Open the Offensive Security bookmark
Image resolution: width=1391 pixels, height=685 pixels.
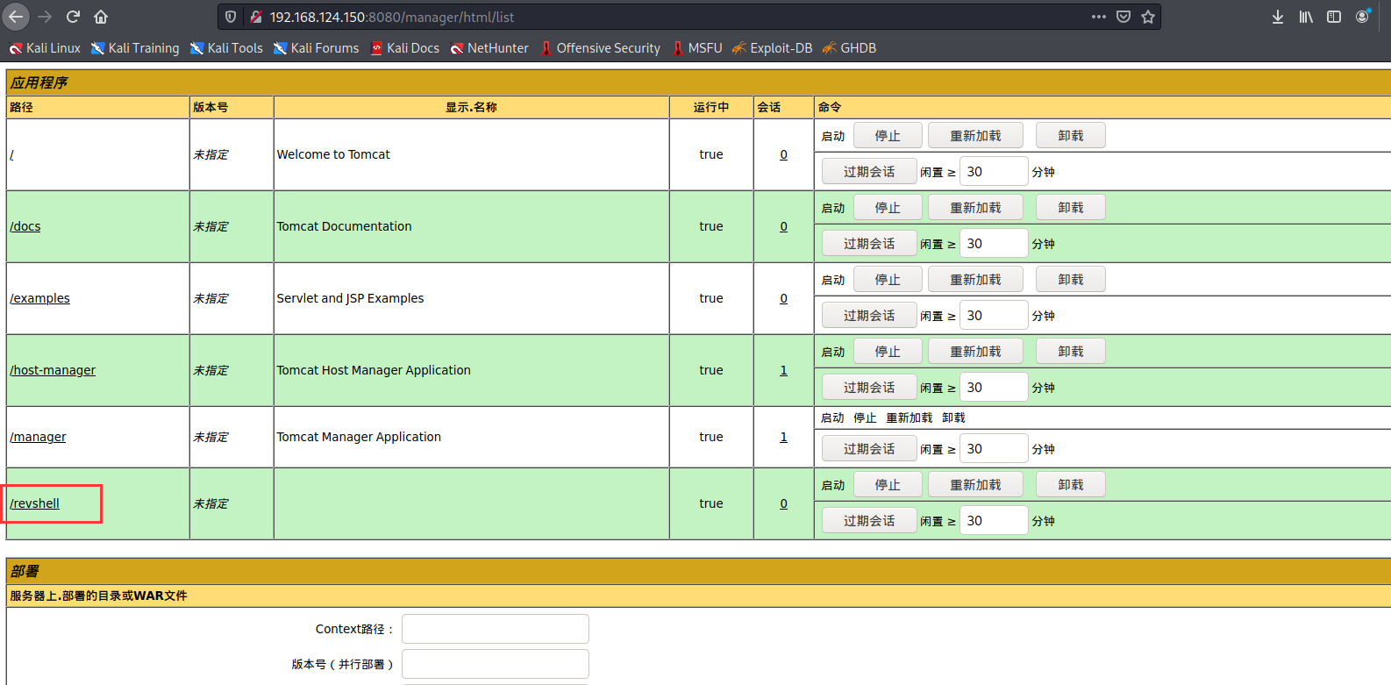point(600,48)
